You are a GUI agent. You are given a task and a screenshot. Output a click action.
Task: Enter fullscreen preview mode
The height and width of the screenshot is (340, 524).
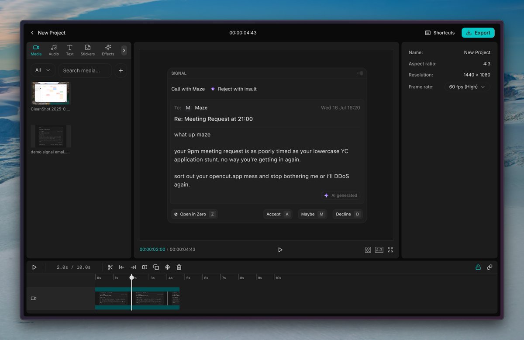[390, 250]
